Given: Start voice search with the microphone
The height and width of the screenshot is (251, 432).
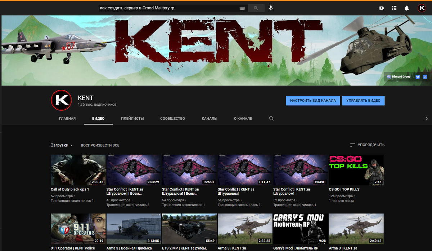Looking at the screenshot, I should tap(271, 8).
